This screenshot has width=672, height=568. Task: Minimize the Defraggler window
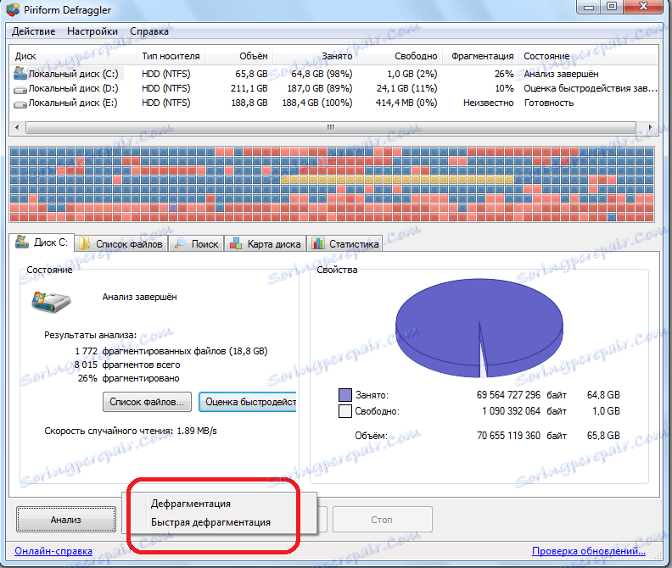(589, 7)
